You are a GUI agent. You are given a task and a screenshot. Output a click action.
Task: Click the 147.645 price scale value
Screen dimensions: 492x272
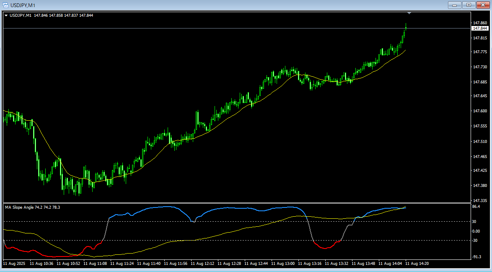point(480,96)
